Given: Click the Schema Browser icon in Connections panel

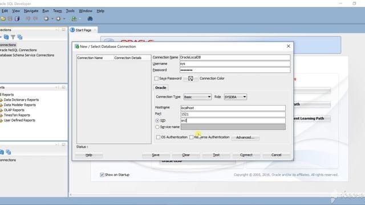Looking at the screenshot, I should pyautogui.click(x=20, y=37).
